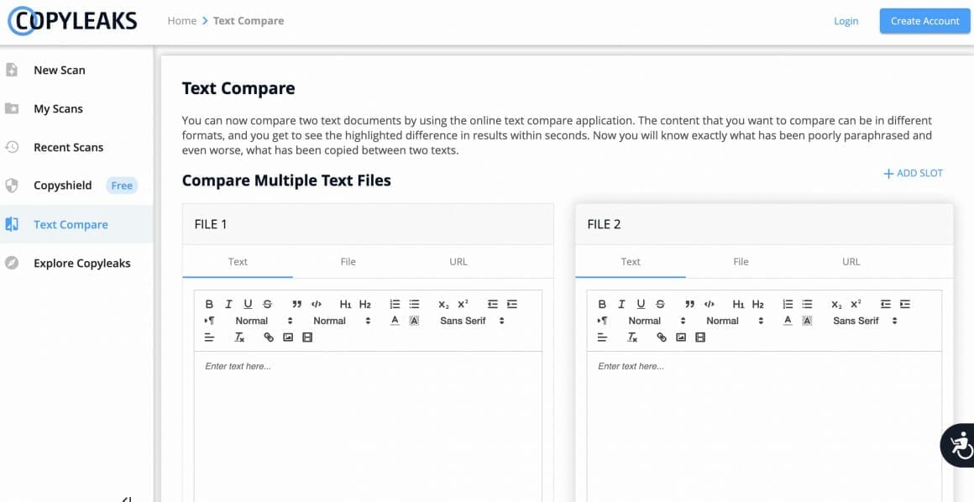
Task: Insert code block in File 1 editor
Action: (x=317, y=304)
